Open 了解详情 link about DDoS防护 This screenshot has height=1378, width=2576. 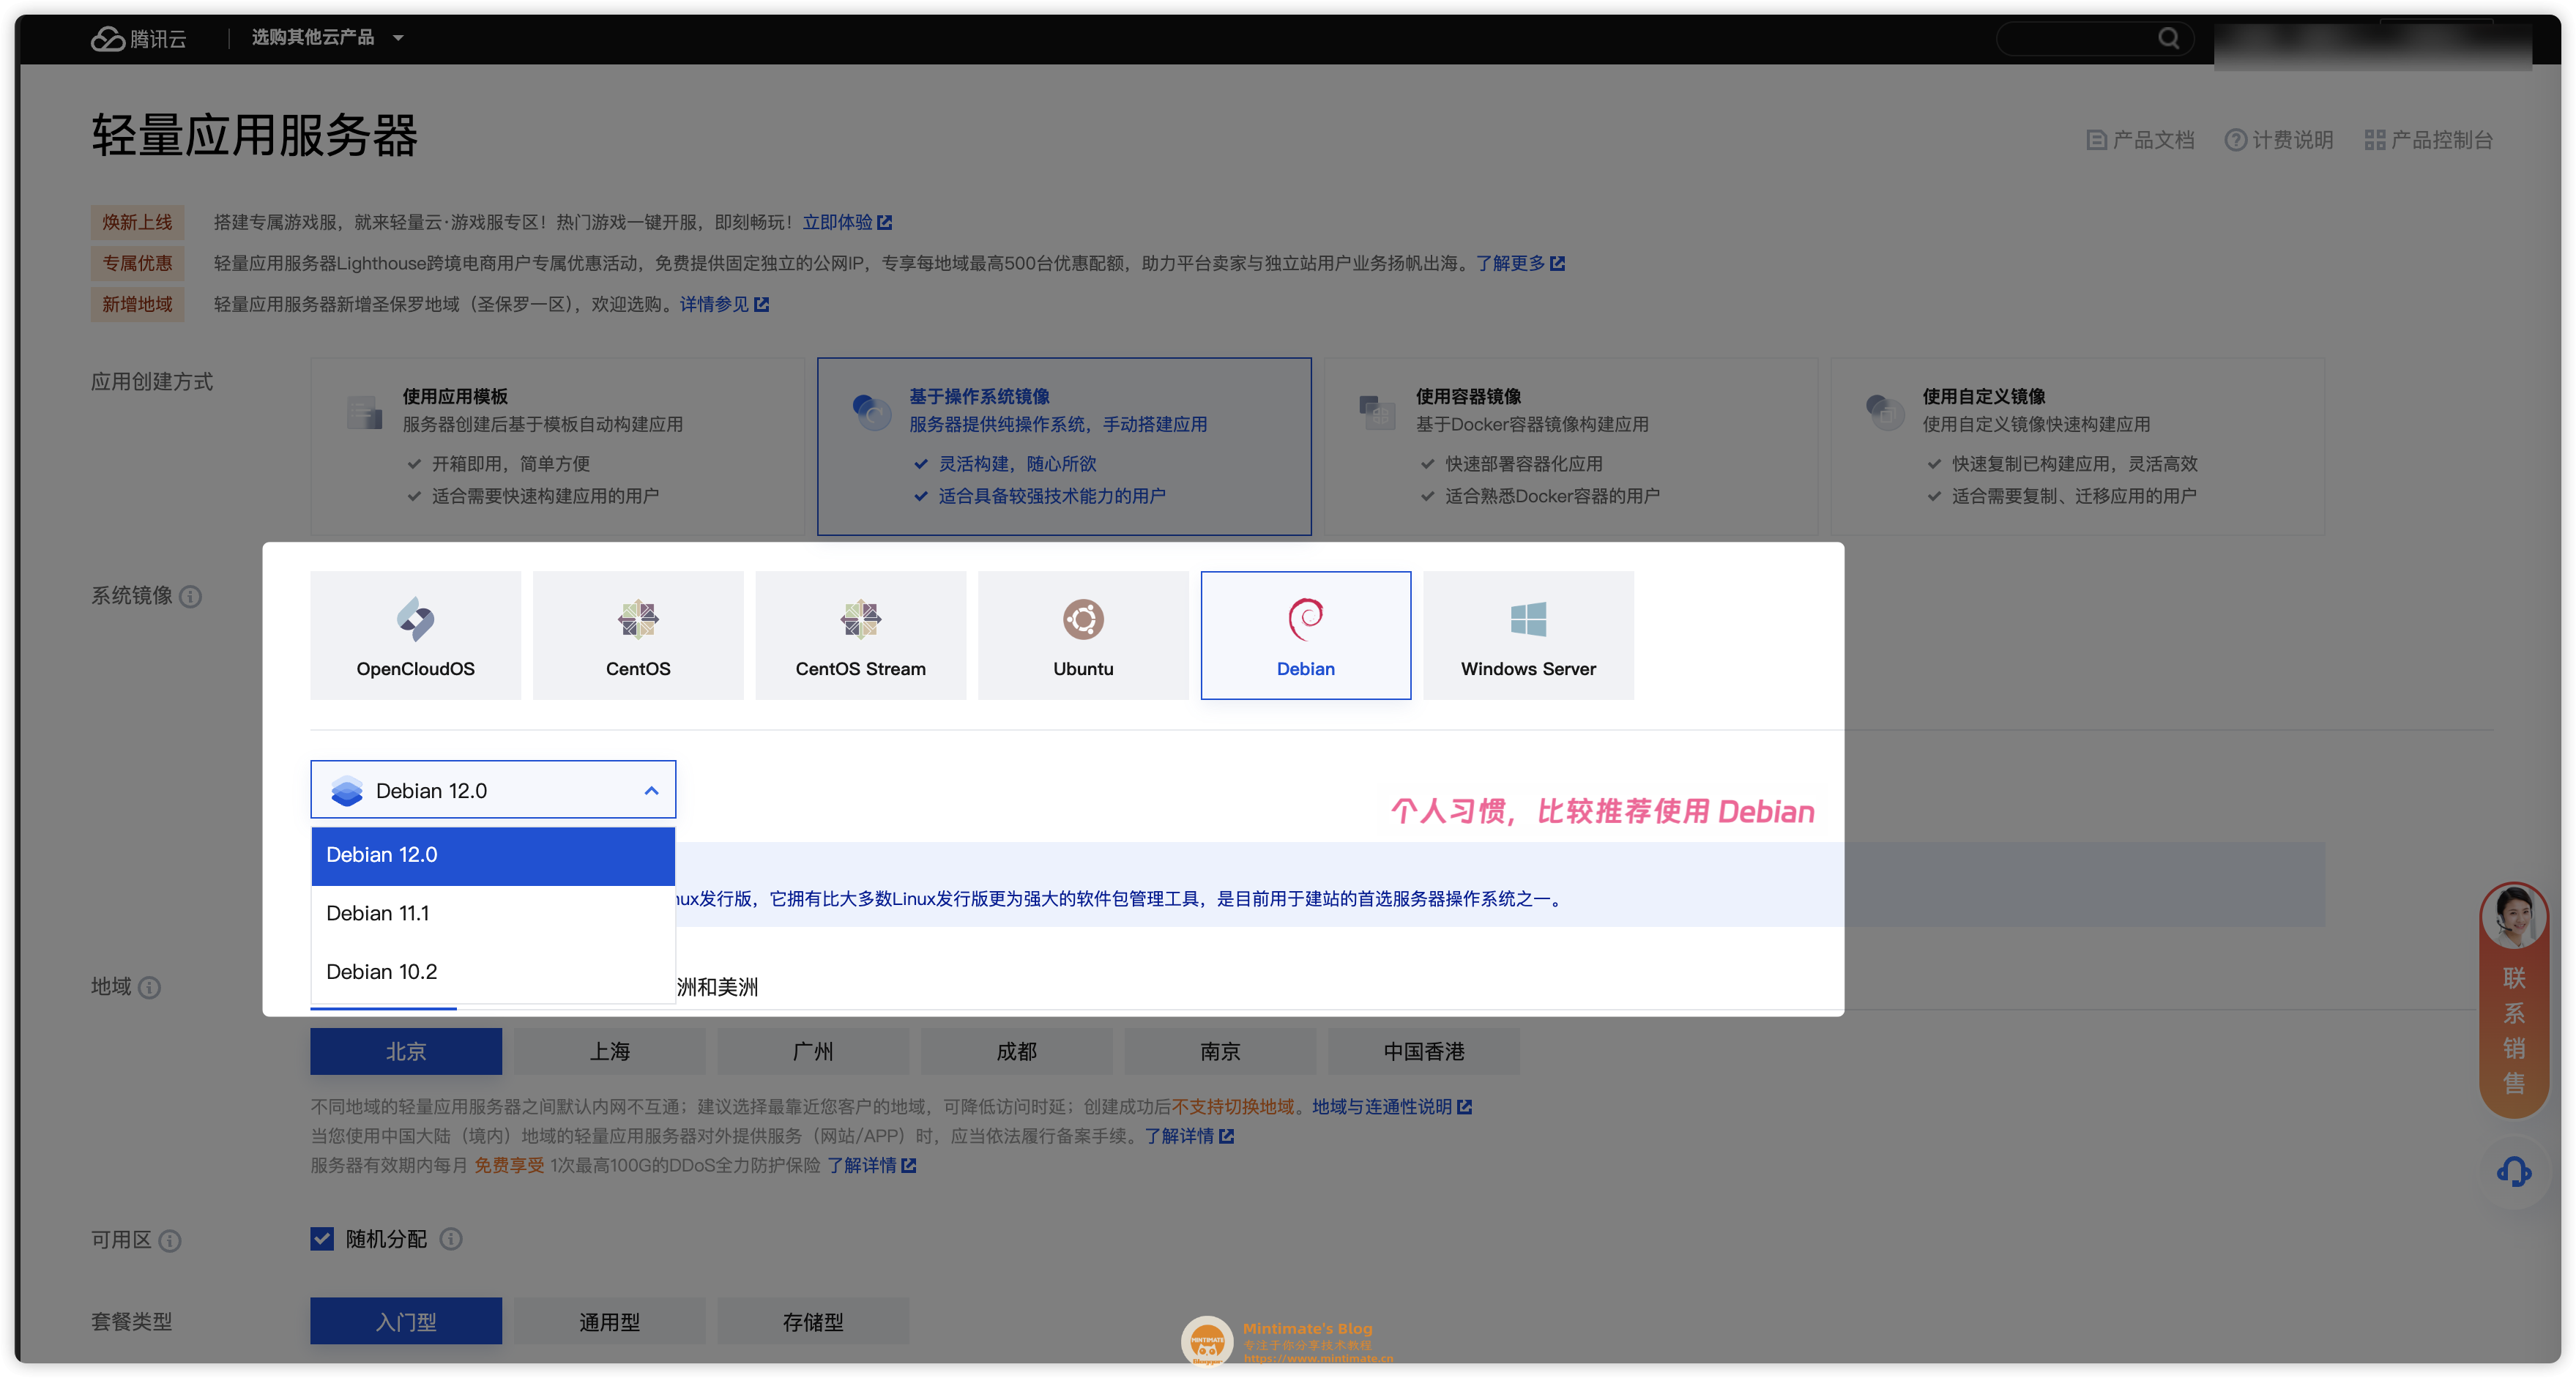point(871,1165)
